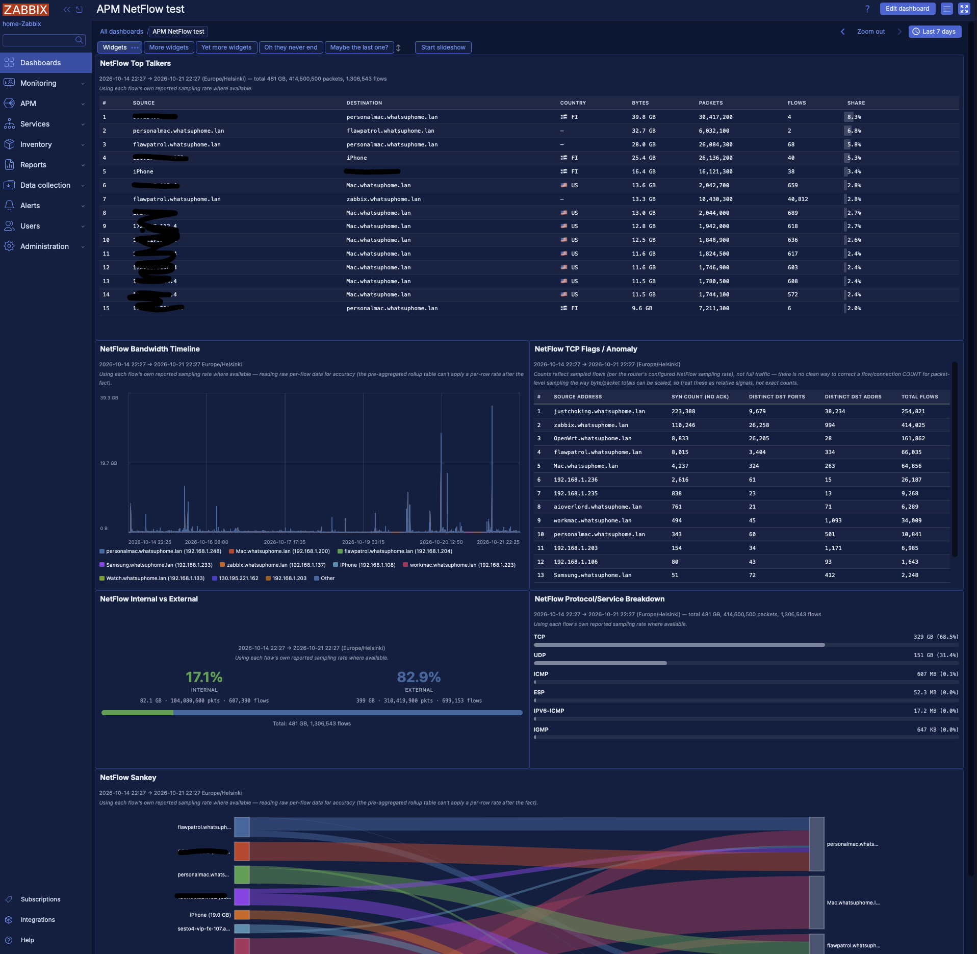
Task: Click the Zabbix logo
Action: pos(25,10)
